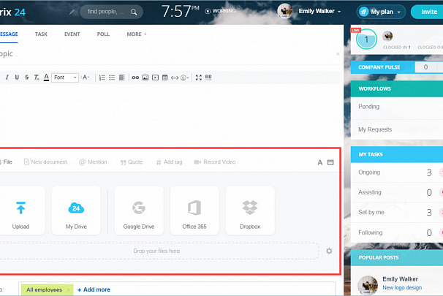Open the font size dropdown

click(86, 77)
